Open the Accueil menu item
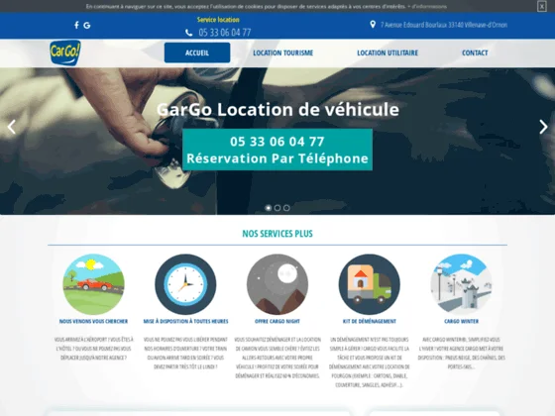The height and width of the screenshot is (416, 555). coord(197,52)
